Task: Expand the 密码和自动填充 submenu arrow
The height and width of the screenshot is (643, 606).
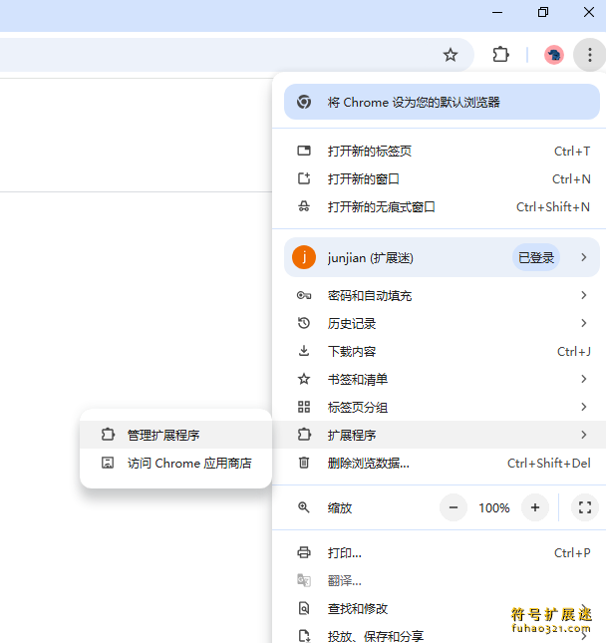Action: click(584, 295)
